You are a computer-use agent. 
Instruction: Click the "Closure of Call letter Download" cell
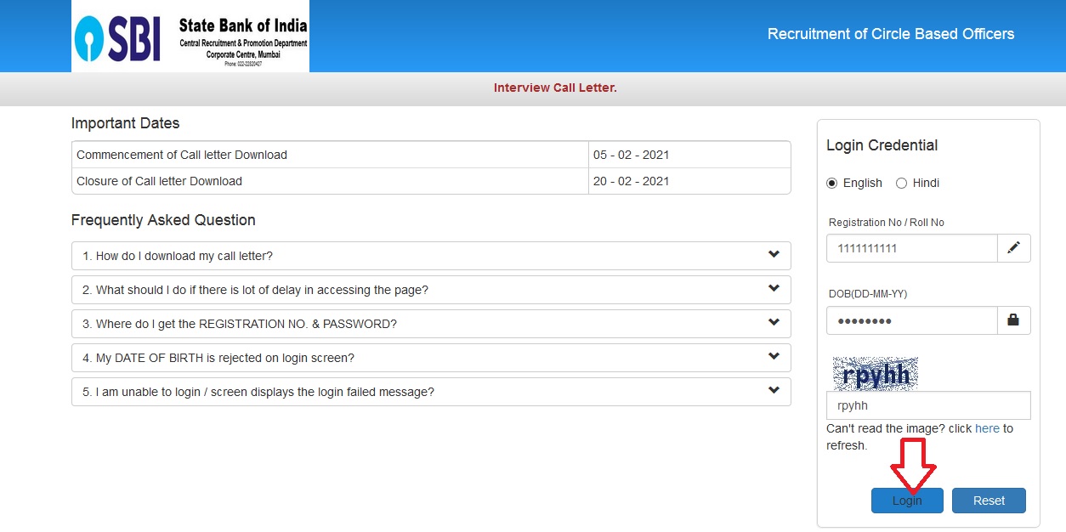tap(331, 181)
